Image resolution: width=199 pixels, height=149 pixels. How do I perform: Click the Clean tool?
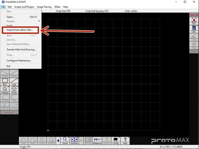point(194,37)
